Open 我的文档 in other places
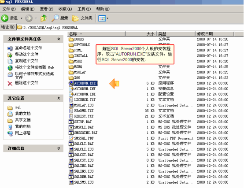Viewport: 244px width, 188px height. click(23, 114)
